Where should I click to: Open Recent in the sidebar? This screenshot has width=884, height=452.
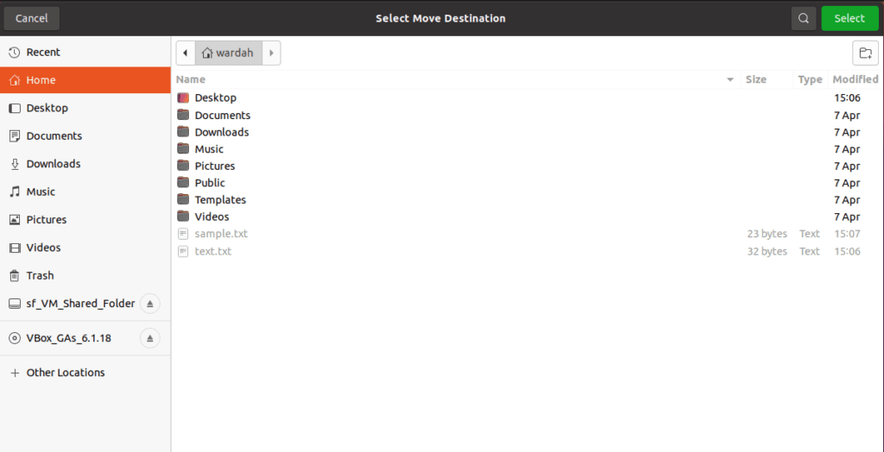43,52
